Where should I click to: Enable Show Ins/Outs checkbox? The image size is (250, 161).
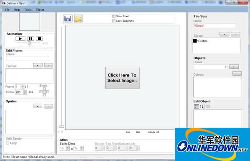[x=114, y=21]
